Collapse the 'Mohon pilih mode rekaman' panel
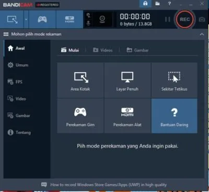The height and width of the screenshot is (192, 209). tap(202, 35)
